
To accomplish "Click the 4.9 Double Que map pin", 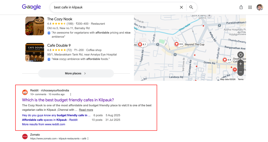I will coord(227,60).
